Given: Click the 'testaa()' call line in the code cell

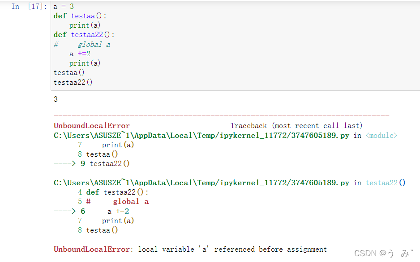Looking at the screenshot, I should 69,73.
